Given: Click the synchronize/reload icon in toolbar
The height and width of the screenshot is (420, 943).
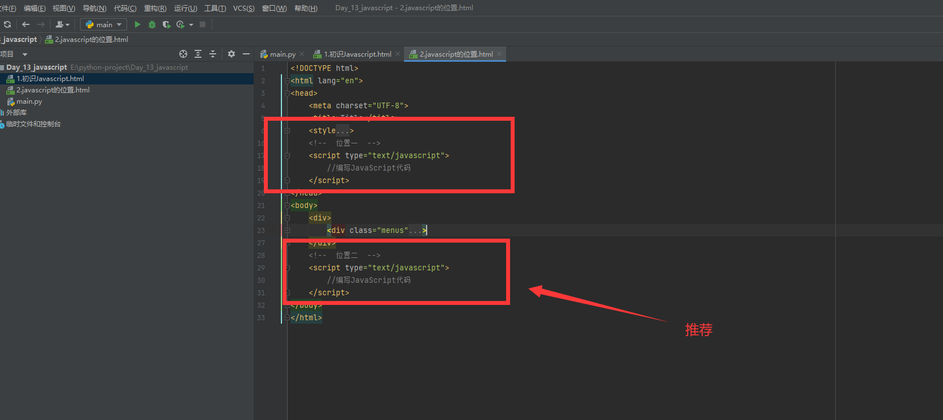Looking at the screenshot, I should [x=7, y=24].
